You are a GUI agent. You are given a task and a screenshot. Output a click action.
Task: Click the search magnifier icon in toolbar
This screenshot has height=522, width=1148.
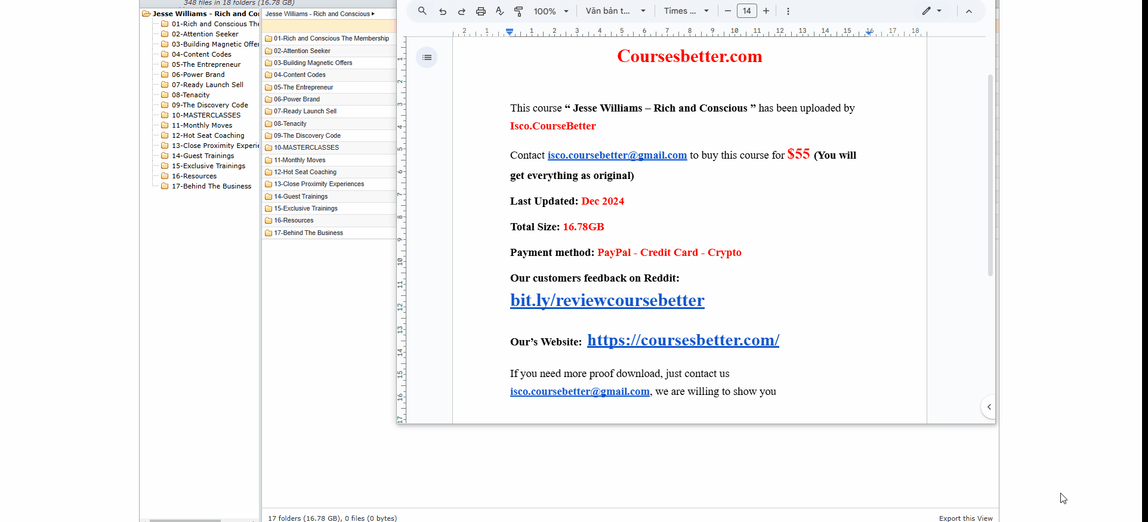click(x=422, y=11)
